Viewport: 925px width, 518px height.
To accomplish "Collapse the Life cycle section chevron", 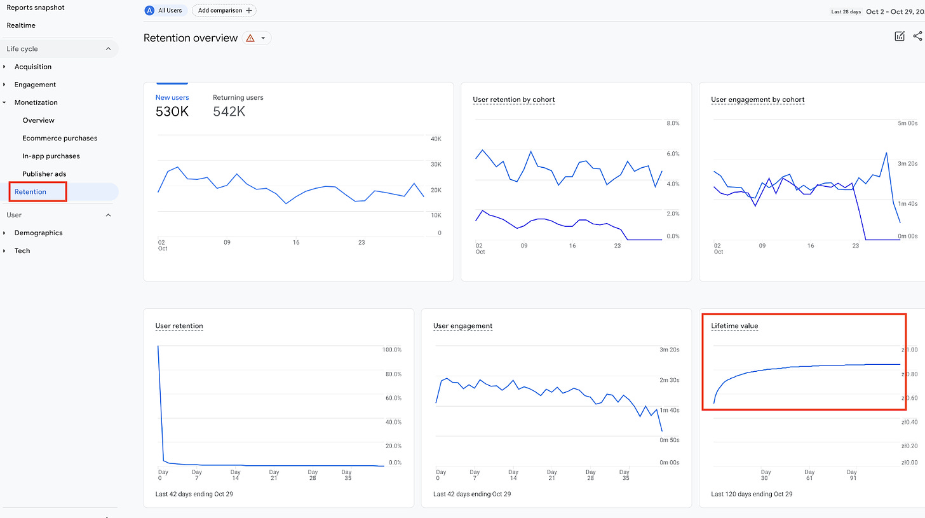I will point(108,49).
